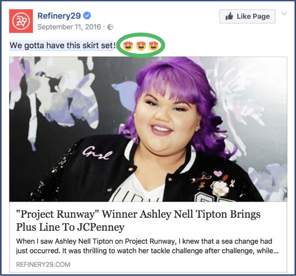
Task: Click the article description preview text
Action: click(147, 246)
